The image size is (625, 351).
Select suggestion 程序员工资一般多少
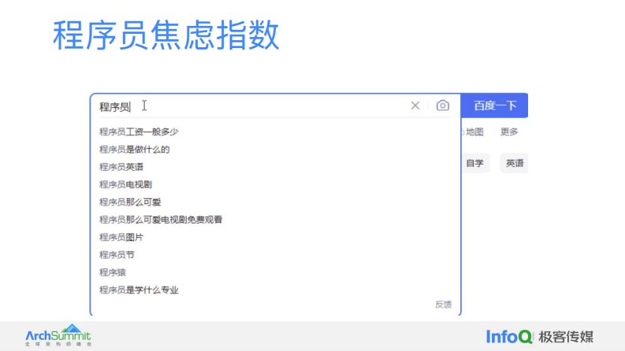click(x=133, y=131)
